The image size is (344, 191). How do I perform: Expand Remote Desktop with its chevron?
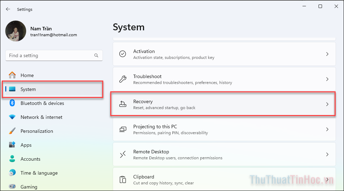click(327, 154)
